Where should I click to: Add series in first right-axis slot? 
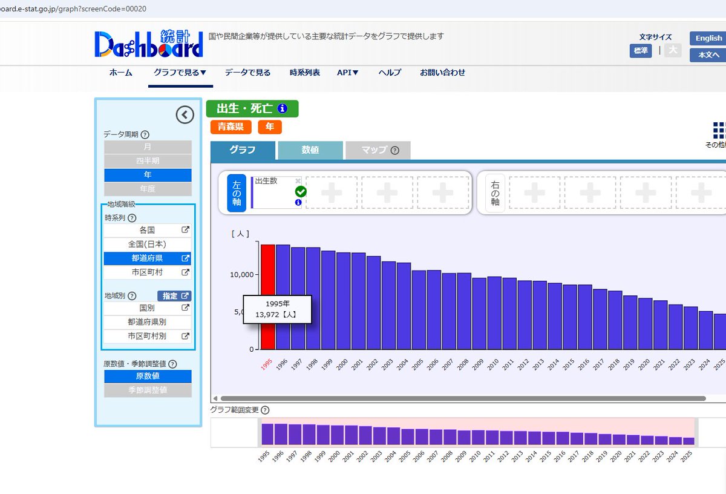click(535, 193)
